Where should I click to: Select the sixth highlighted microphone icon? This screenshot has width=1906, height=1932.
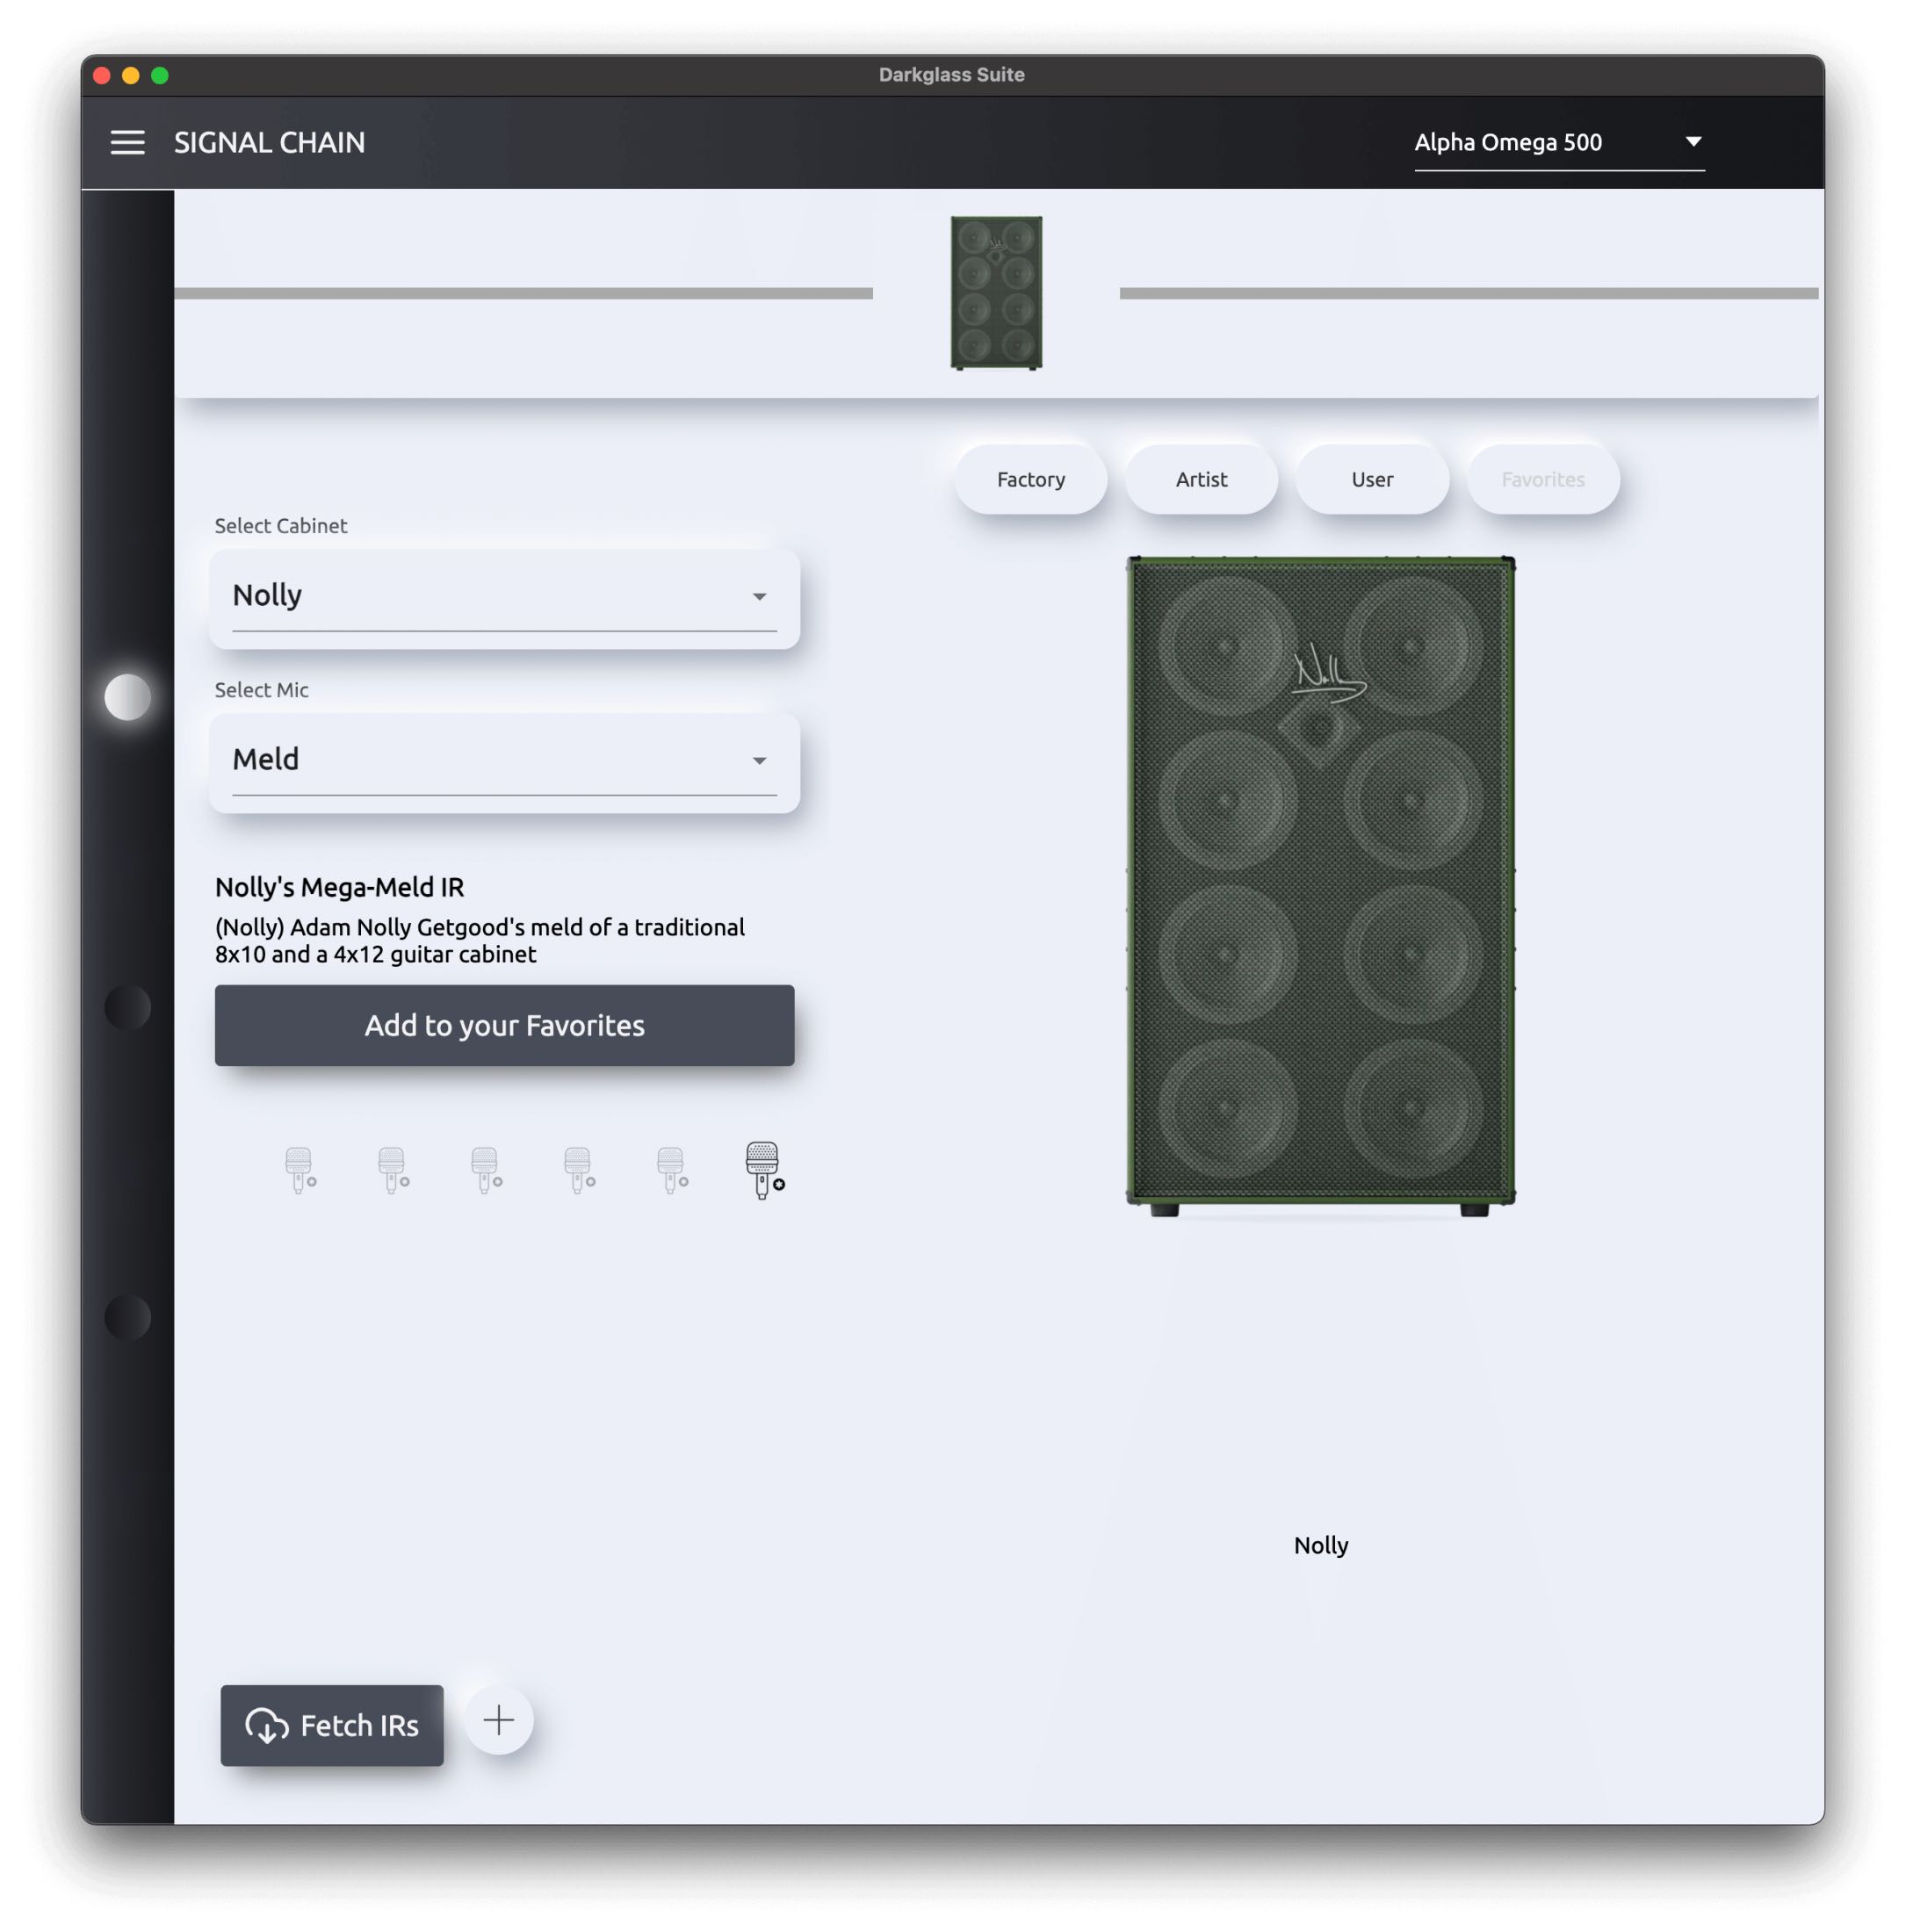click(763, 1169)
